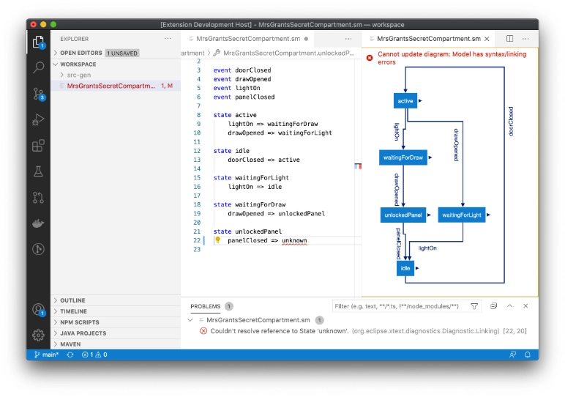
Task: Click the 'waitingForLight' state node in diagram
Action: click(462, 215)
